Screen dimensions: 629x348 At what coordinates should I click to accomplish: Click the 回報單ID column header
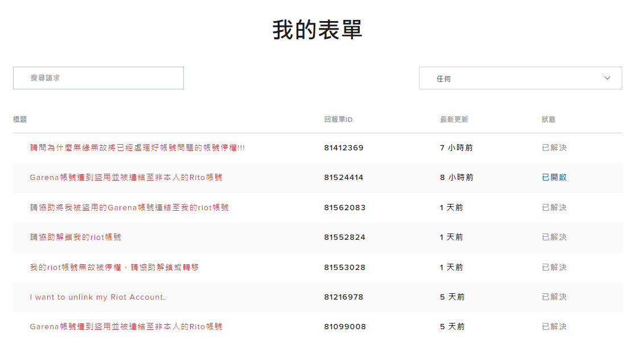(338, 120)
